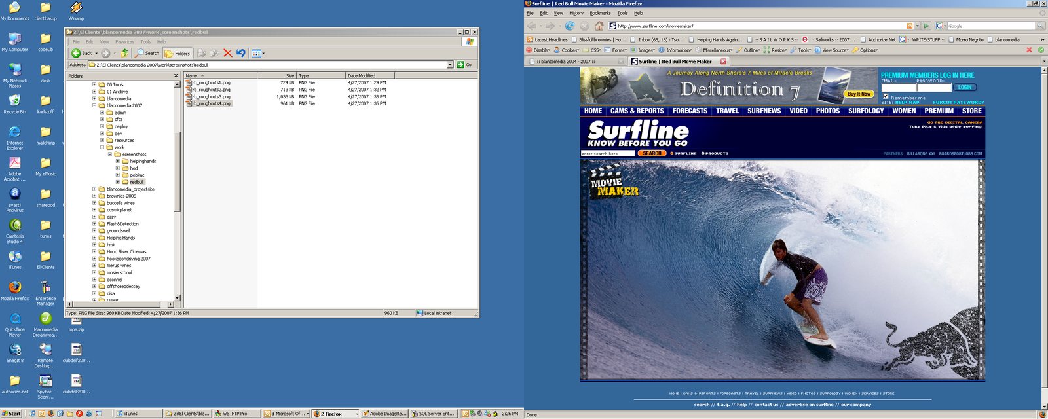1048x419 pixels.
Task: Switch to WS_FTP Pro taskbar item
Action: 236,414
